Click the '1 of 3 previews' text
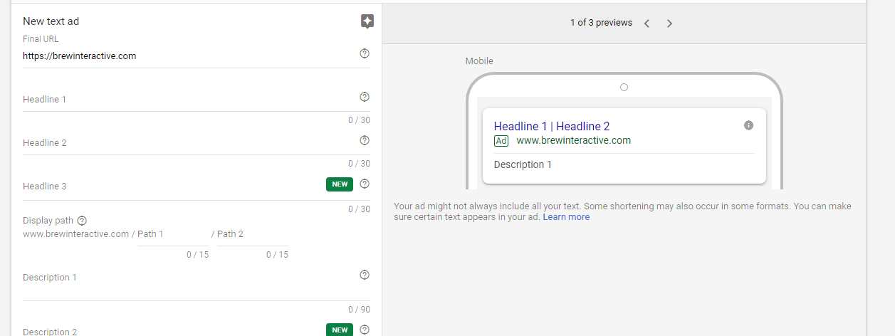The width and height of the screenshot is (895, 336). (601, 23)
